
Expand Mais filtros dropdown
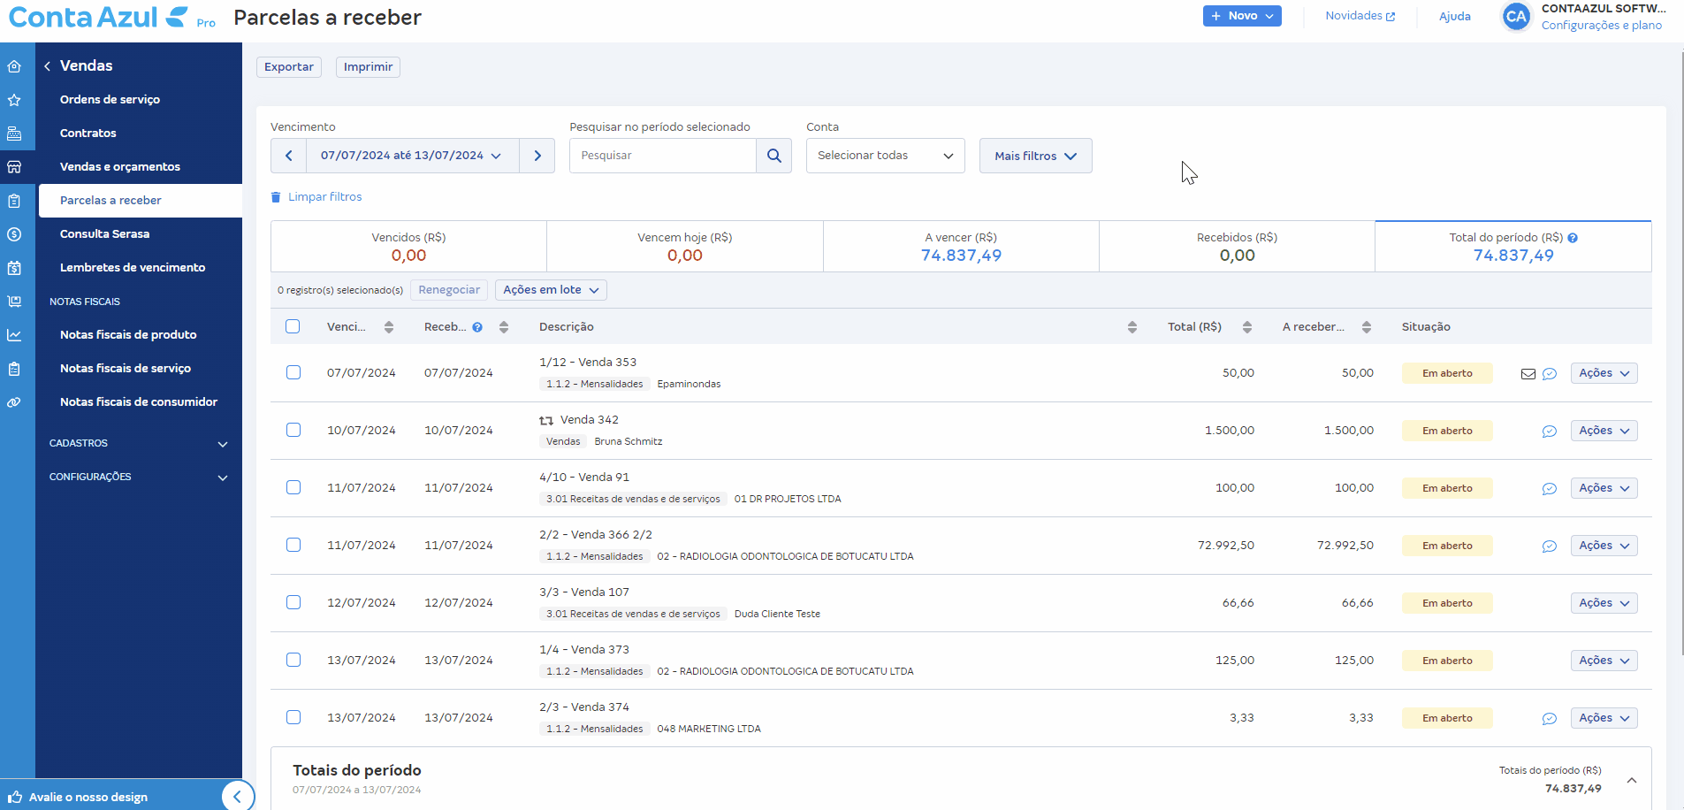click(x=1035, y=156)
